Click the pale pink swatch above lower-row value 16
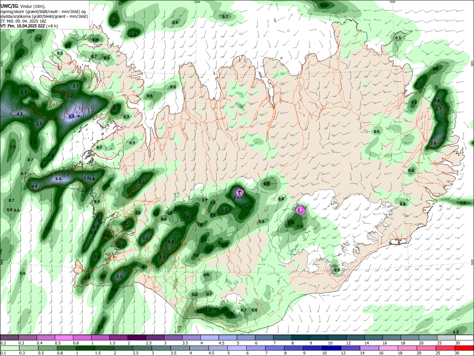The width and height of the screenshot is (474, 356). [x=388, y=348]
